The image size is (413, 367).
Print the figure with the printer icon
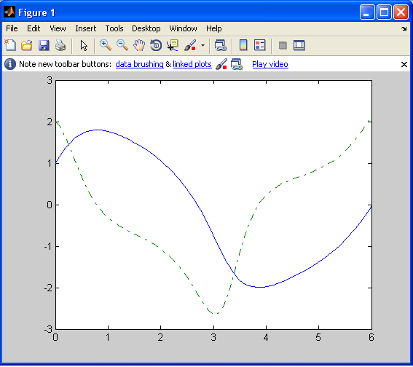pos(60,45)
